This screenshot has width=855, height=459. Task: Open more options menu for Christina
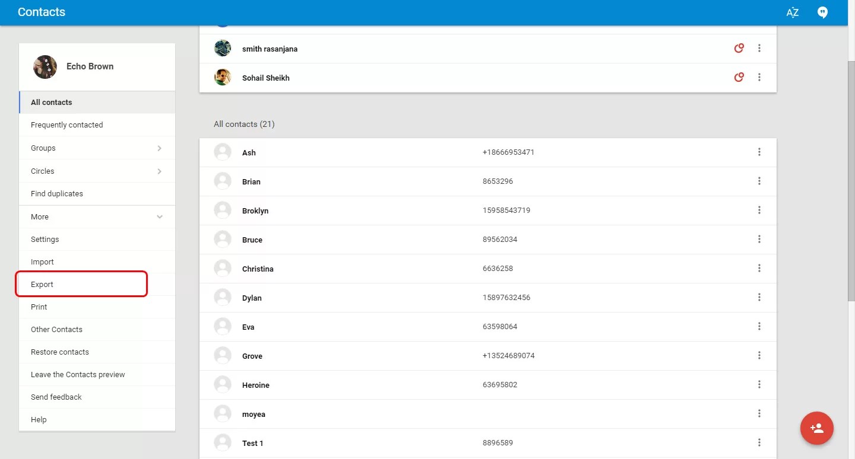pos(759,268)
